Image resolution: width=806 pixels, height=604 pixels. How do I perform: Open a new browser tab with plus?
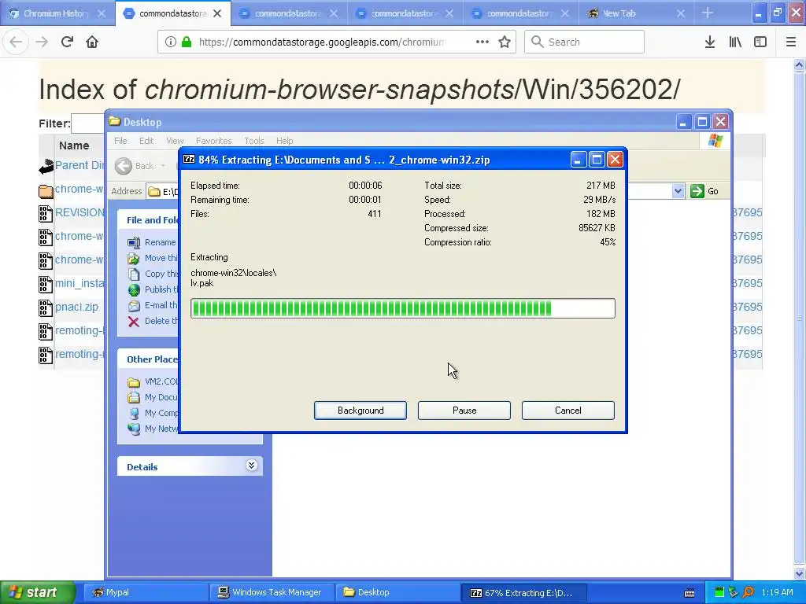[x=708, y=13]
